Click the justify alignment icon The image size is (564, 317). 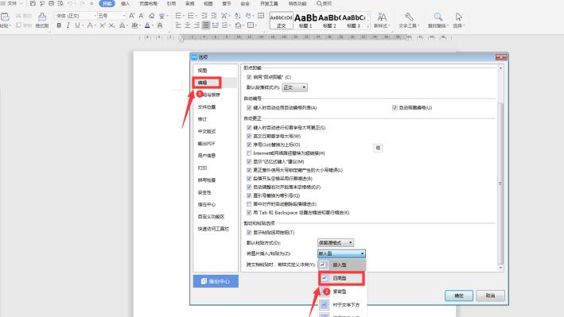pos(206,25)
